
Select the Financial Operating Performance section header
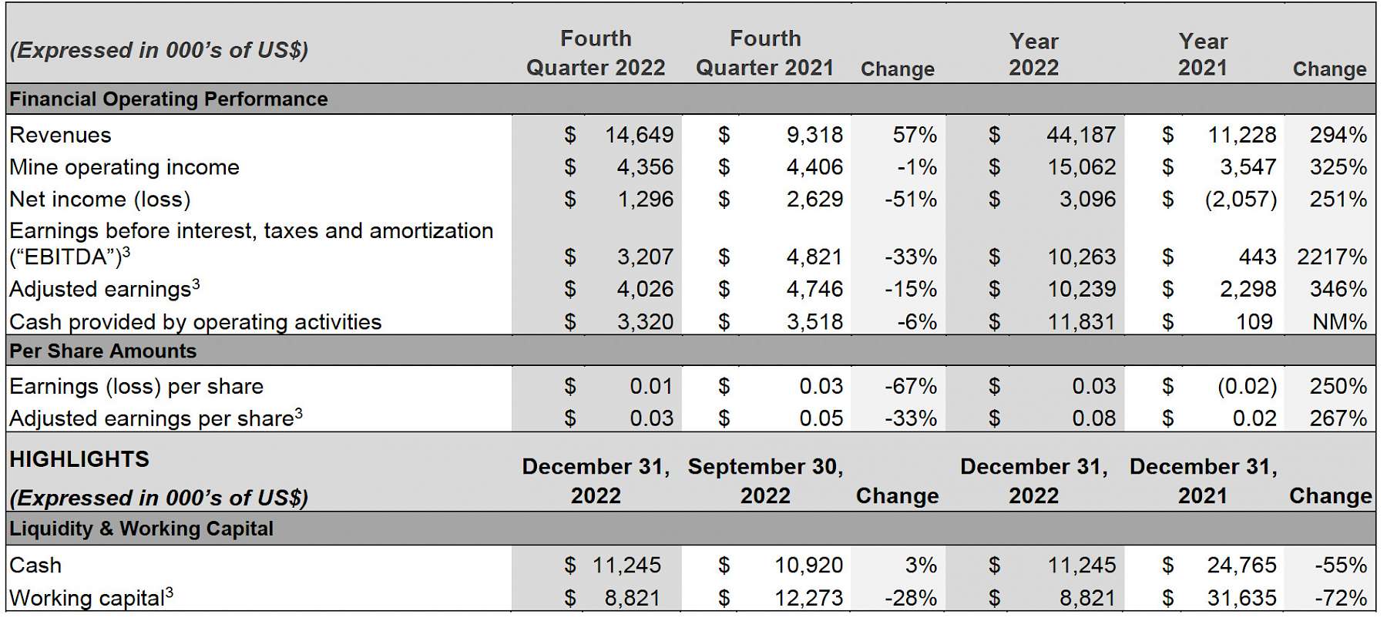[x=169, y=99]
